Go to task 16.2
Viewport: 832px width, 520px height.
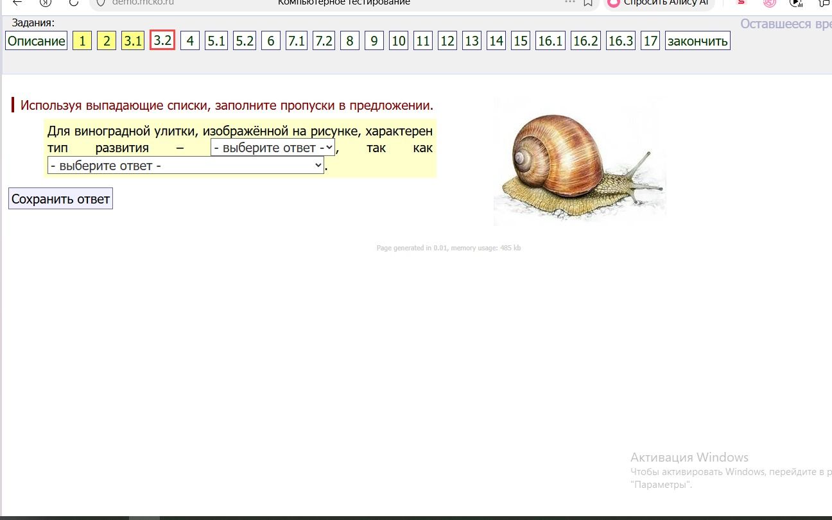[x=585, y=41]
